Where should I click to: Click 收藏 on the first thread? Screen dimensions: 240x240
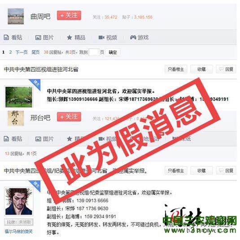click(x=201, y=70)
